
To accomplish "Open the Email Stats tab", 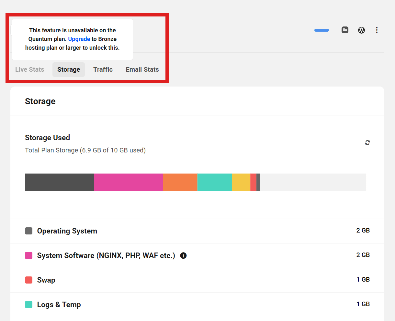I will [142, 69].
